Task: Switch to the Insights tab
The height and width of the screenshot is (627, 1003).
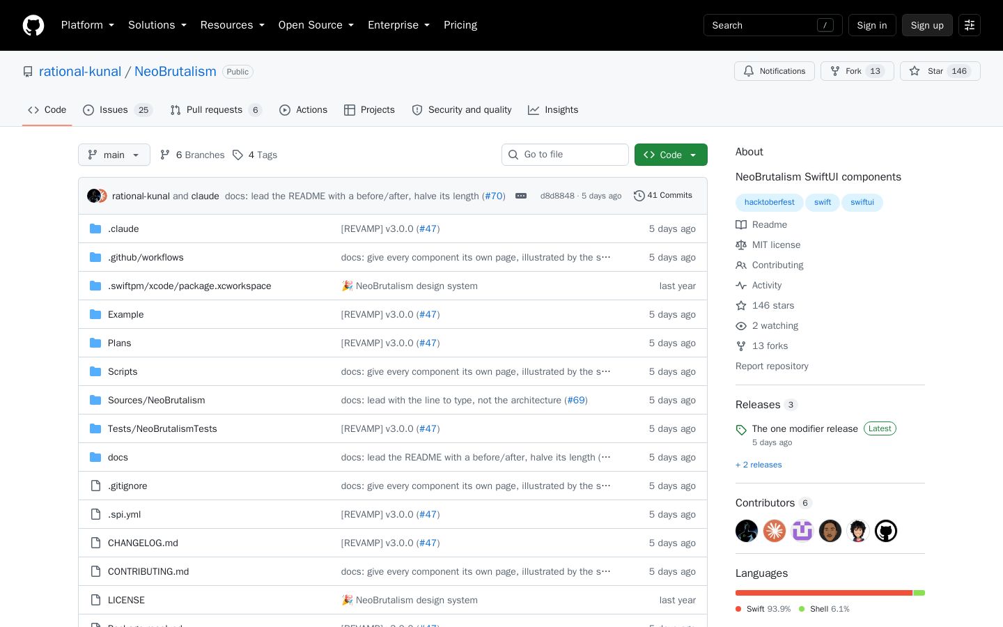Action: click(x=553, y=110)
